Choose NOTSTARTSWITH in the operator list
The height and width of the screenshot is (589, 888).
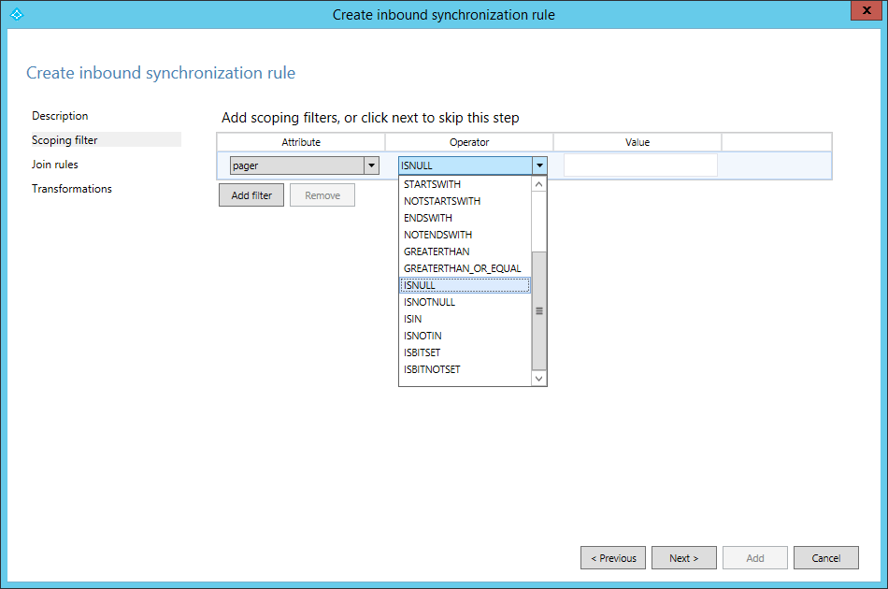[x=442, y=201]
